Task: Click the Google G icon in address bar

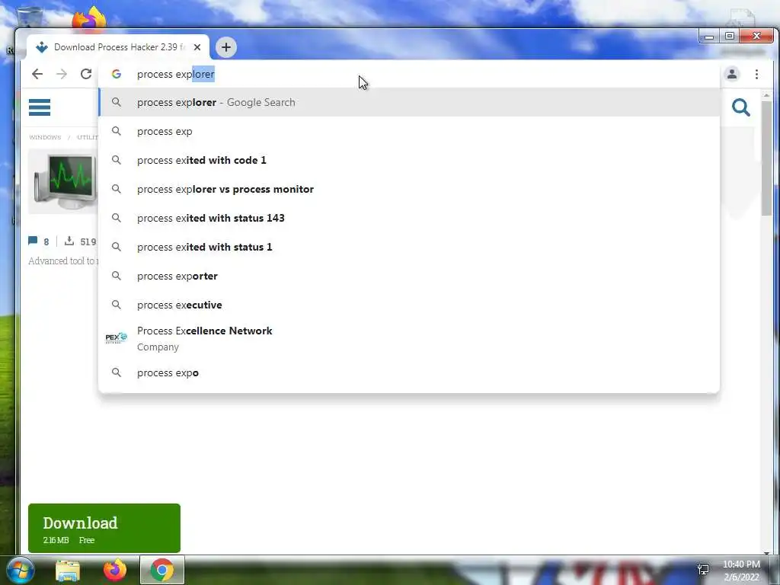Action: [117, 74]
